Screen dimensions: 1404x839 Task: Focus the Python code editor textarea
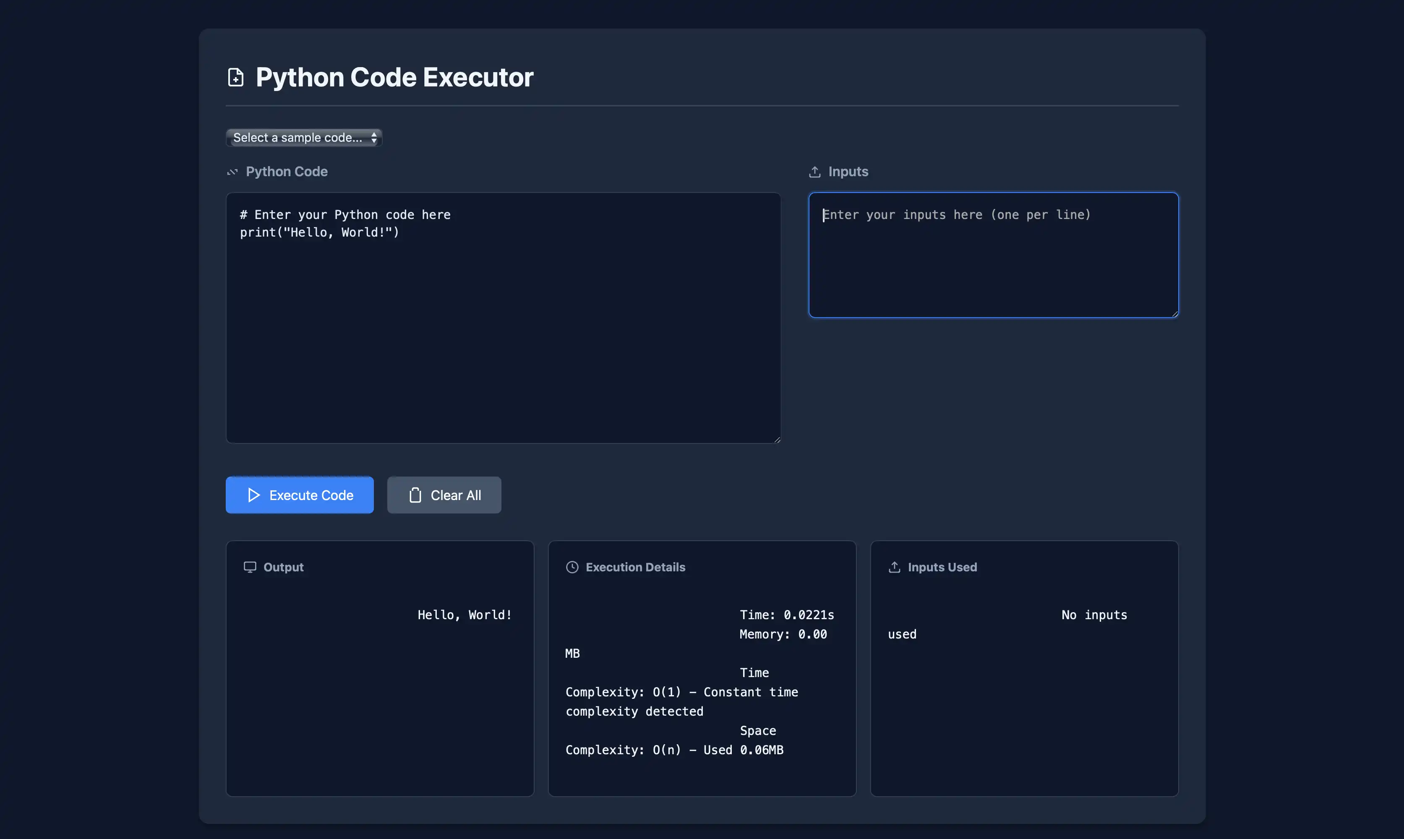point(503,339)
